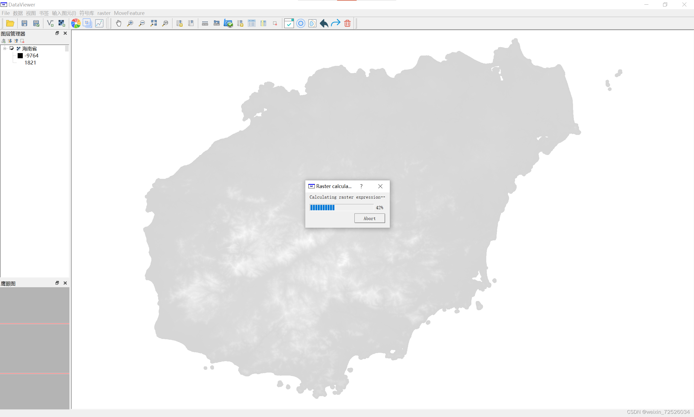Open the 书签 dropdown menu

[44, 13]
